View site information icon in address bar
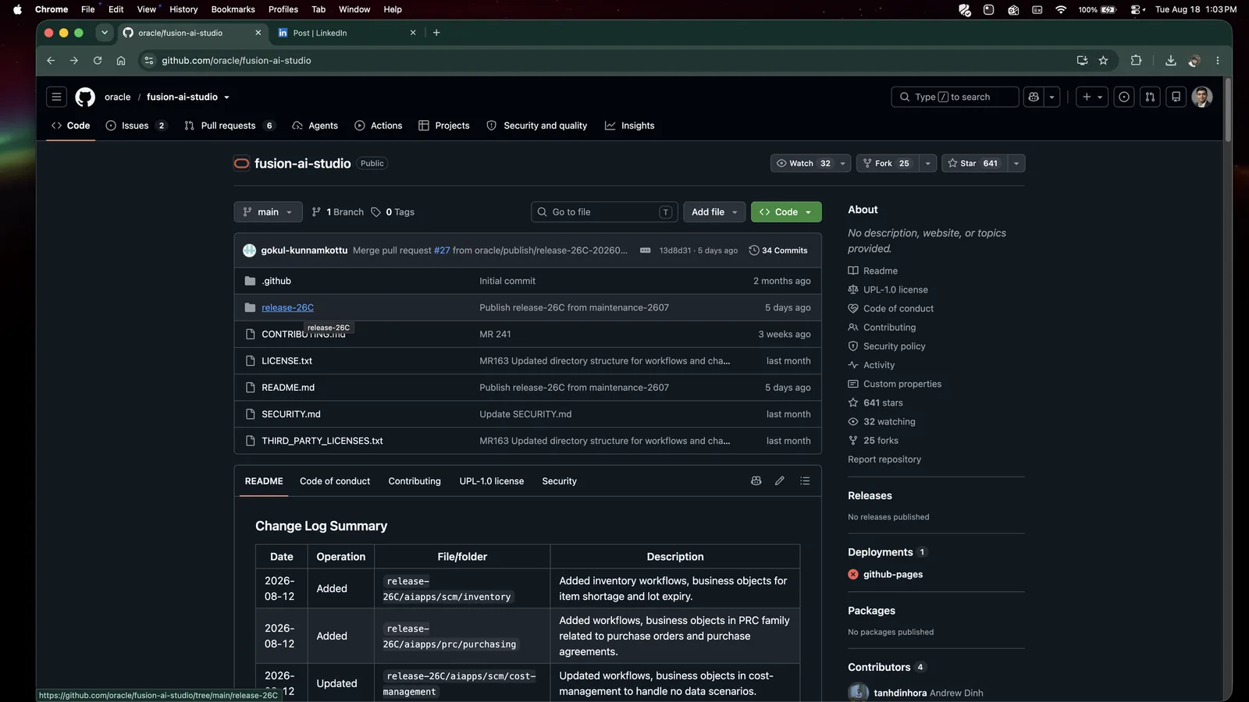Viewport: 1249px width, 702px height. pyautogui.click(x=149, y=60)
